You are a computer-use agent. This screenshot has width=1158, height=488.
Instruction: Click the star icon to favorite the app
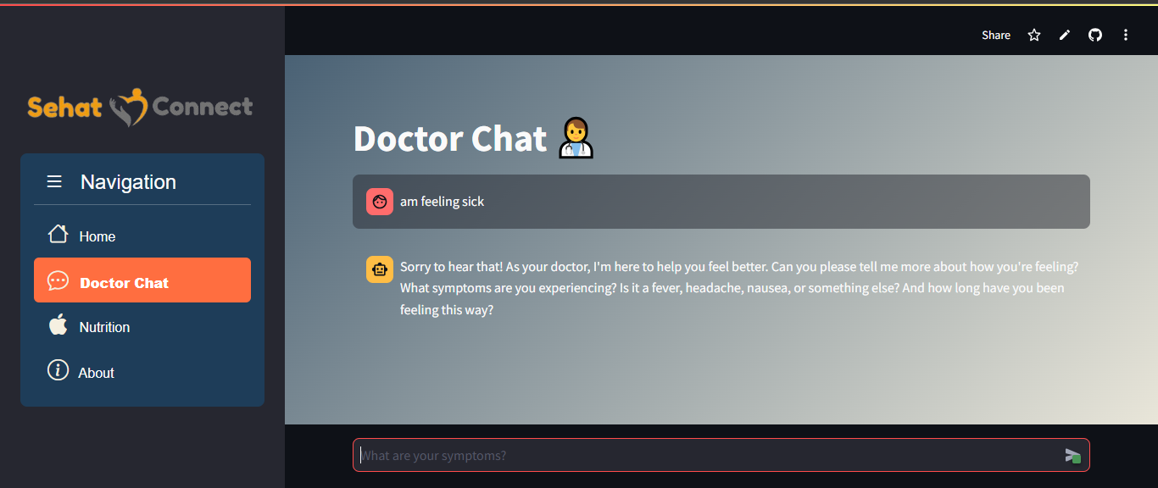click(1033, 35)
